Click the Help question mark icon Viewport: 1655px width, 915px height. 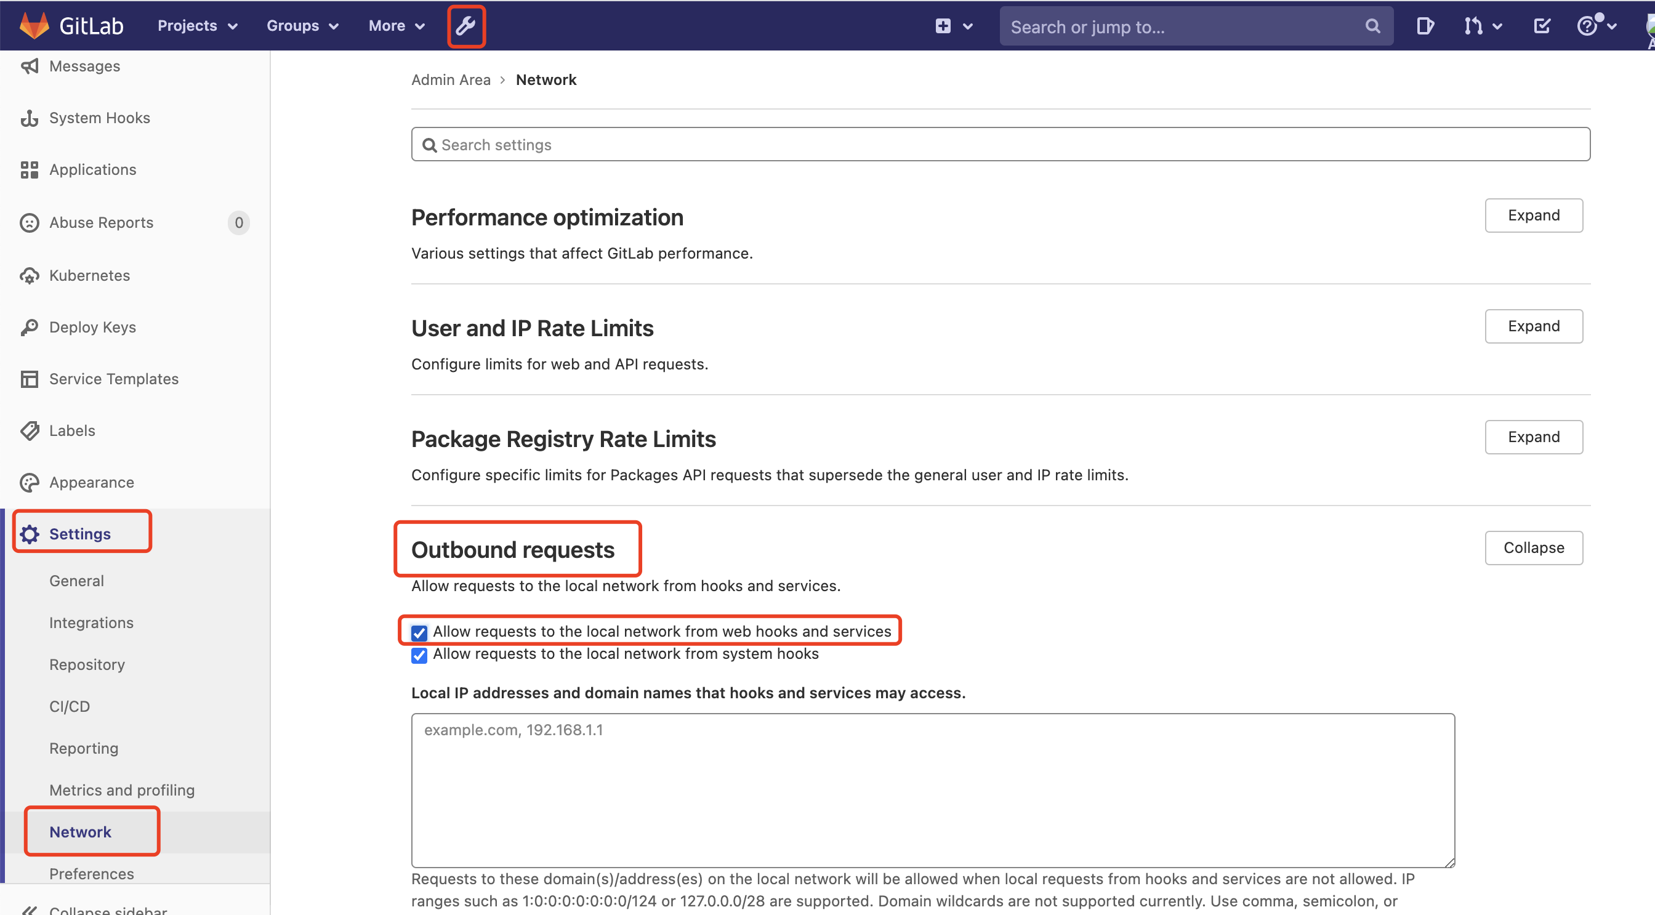1587,26
